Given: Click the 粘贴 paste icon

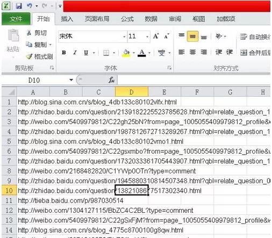Looking at the screenshot, I should 13,35.
